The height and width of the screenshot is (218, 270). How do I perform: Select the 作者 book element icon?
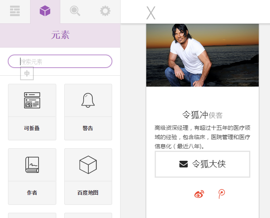32,165
